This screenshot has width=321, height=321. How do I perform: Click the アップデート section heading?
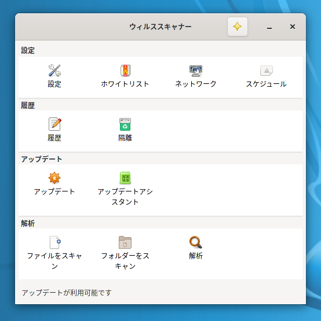(x=42, y=159)
